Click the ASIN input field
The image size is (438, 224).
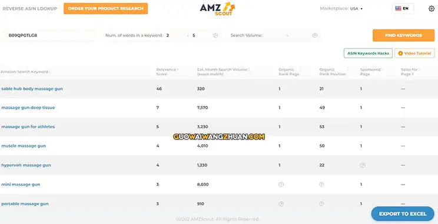pos(49,35)
